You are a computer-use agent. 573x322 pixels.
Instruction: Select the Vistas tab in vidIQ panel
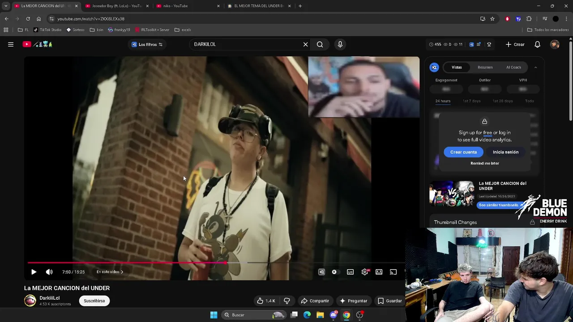point(457,68)
